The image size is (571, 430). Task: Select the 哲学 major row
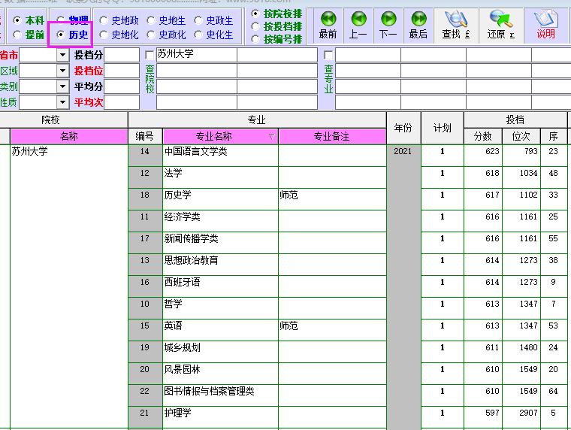220,308
